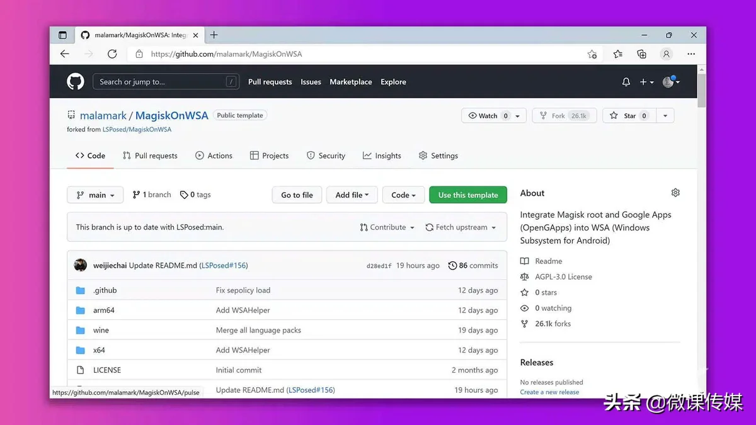Open the main branch selector
Viewport: 756px width, 425px height.
[95, 195]
